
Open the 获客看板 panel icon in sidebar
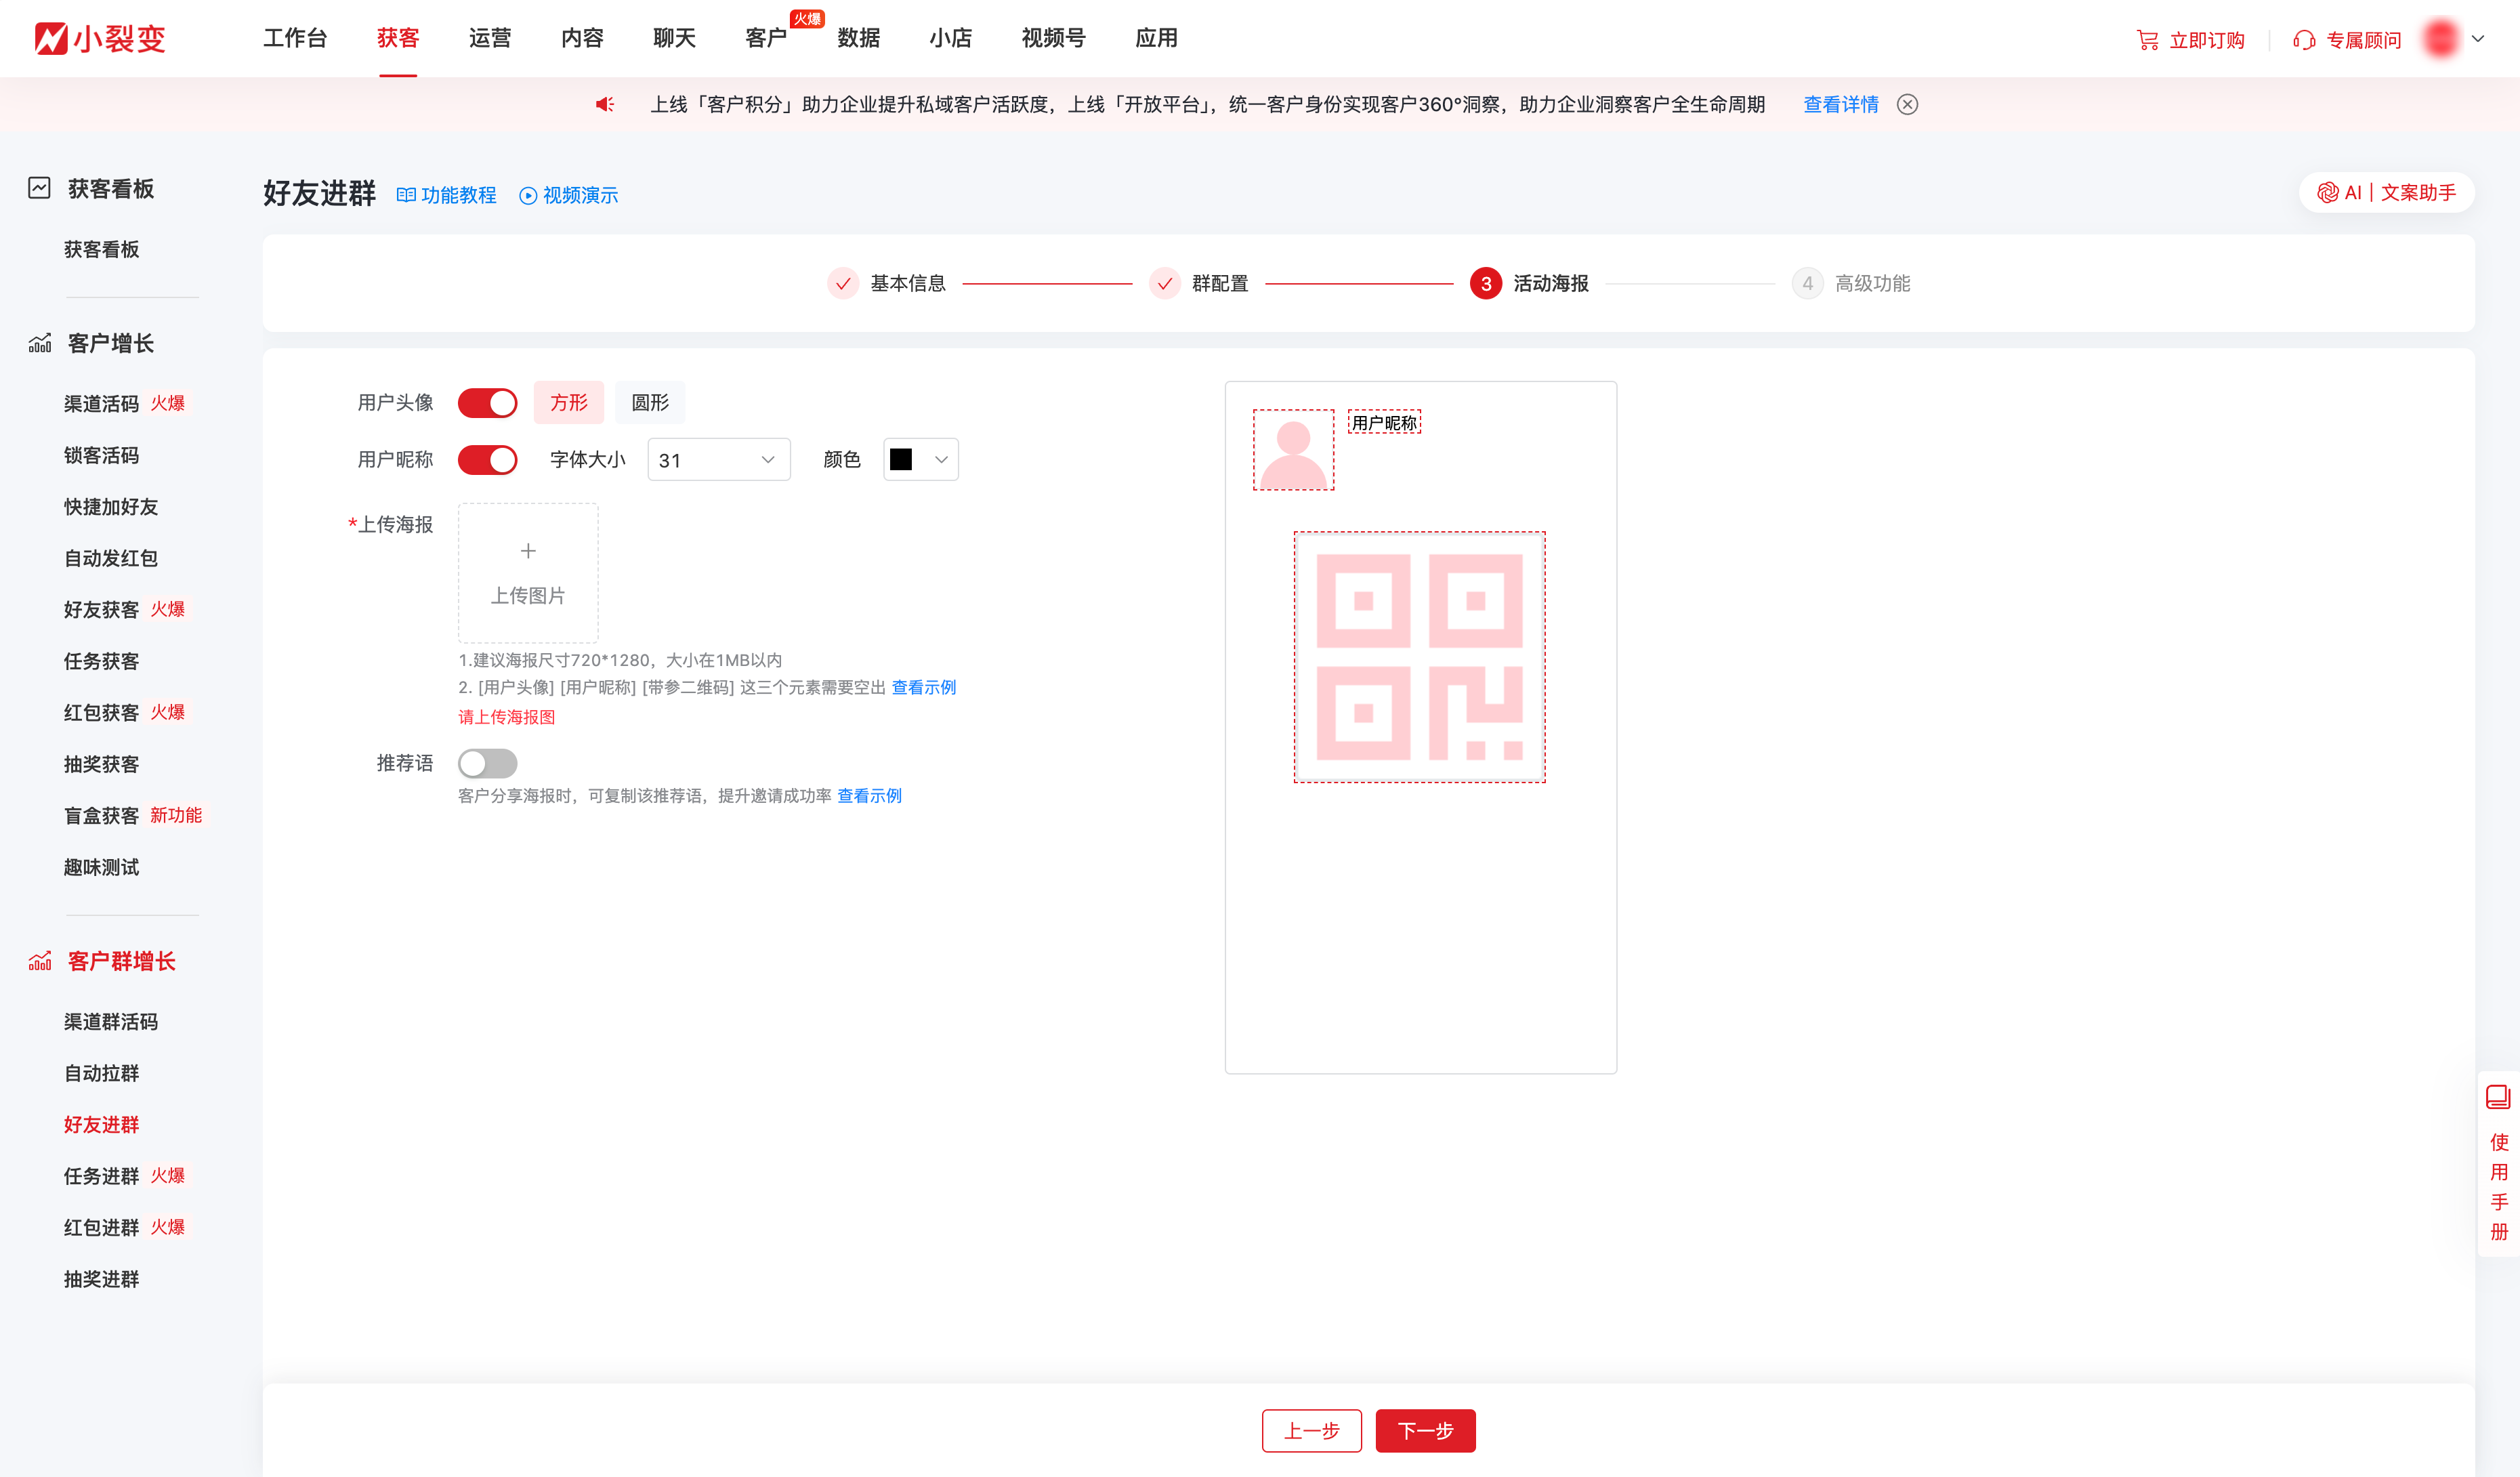[38, 188]
